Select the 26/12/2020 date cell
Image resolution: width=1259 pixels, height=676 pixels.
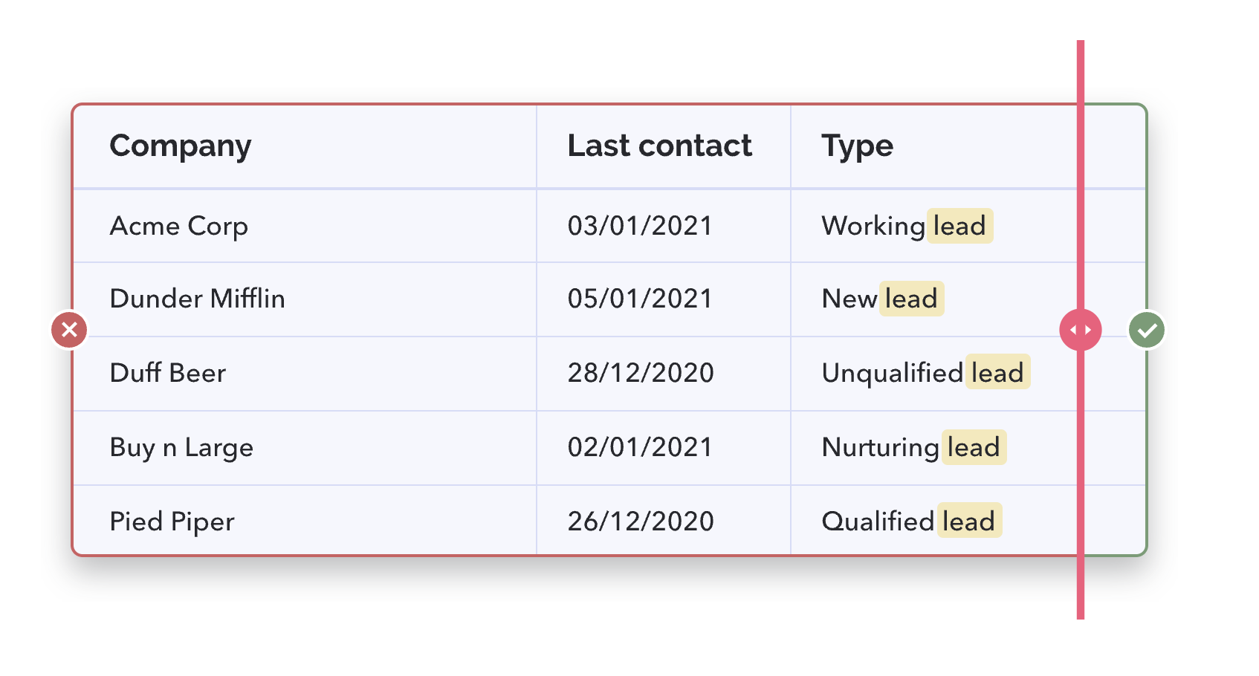click(x=664, y=520)
